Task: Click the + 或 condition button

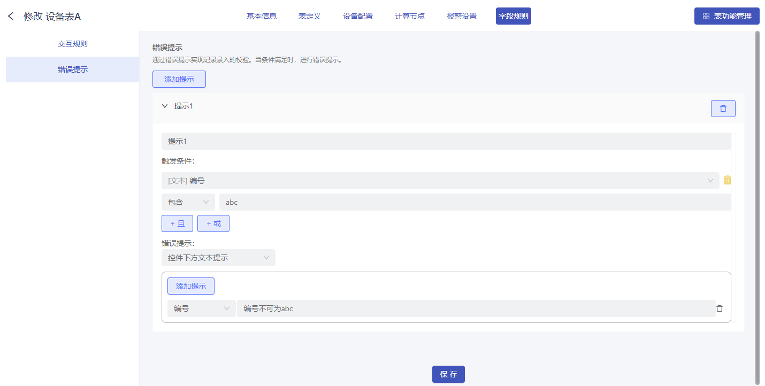Action: tap(213, 223)
